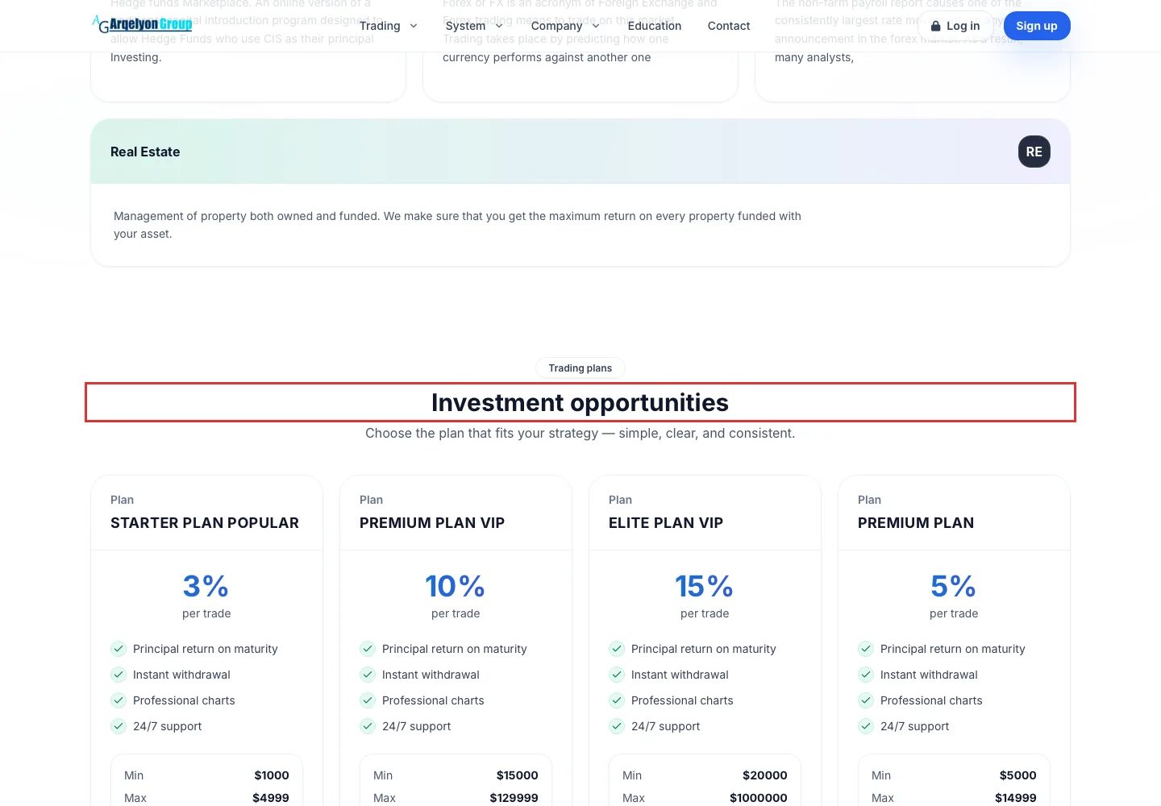The width and height of the screenshot is (1161, 806).
Task: Click the RE badge on Real Estate card
Action: 1034,152
